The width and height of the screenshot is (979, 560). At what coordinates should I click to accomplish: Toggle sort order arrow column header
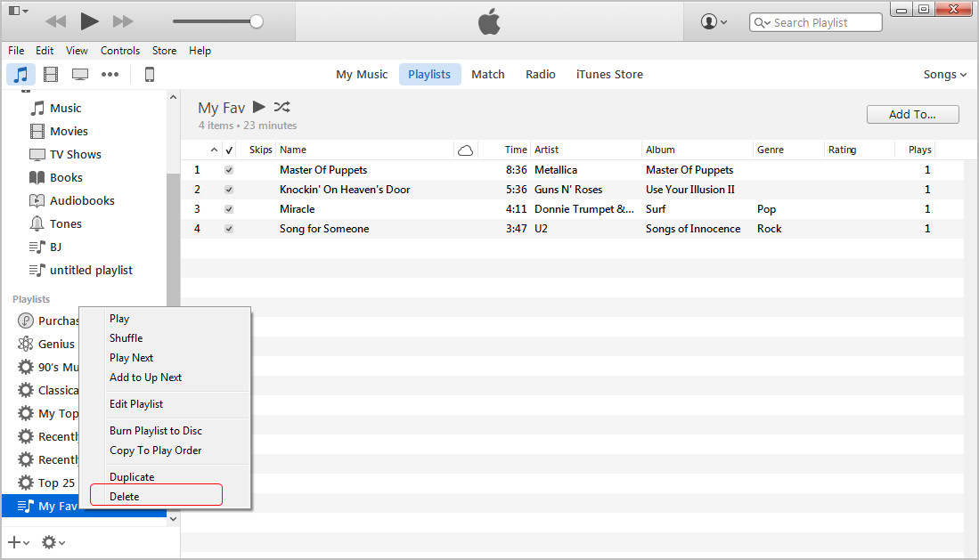214,150
